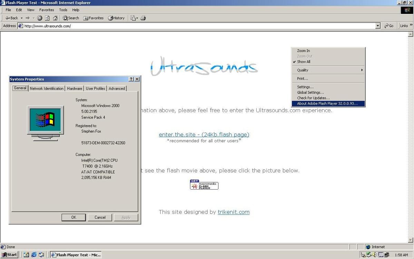Click the monitor display tray icon
Screen dimensions: 414x259
click(381, 255)
